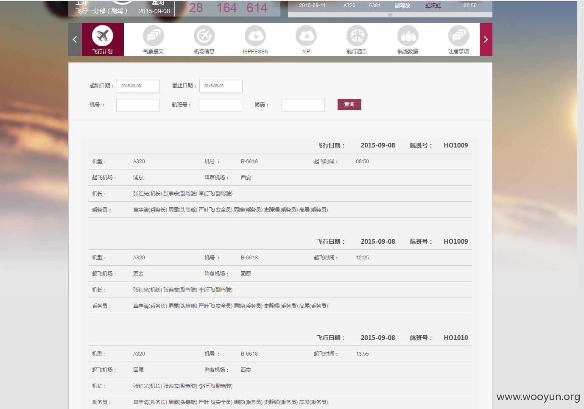Select takeoff time 13:55
This screenshot has width=584, height=409.
coord(362,354)
